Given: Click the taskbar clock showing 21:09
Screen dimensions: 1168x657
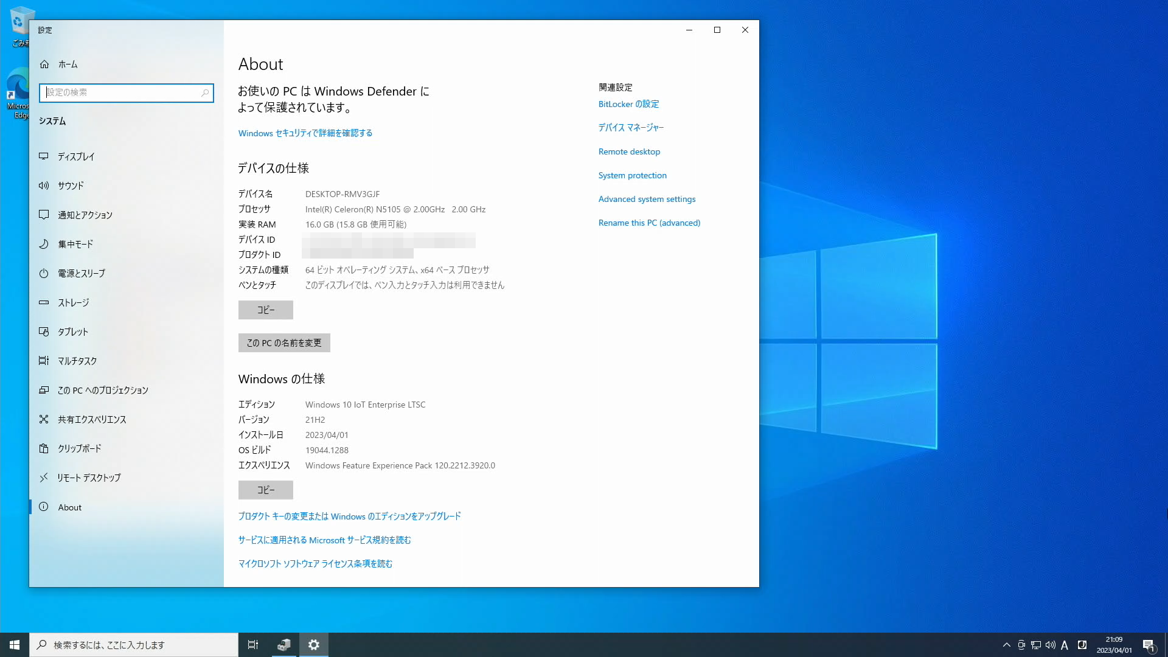Looking at the screenshot, I should (1114, 645).
